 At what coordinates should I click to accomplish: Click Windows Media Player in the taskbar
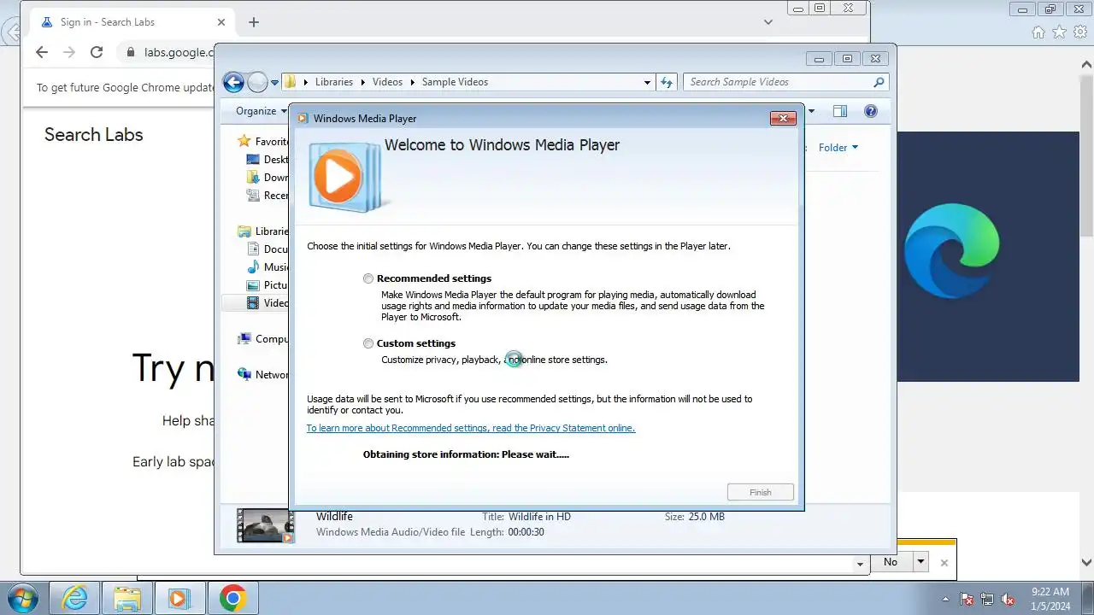(179, 598)
